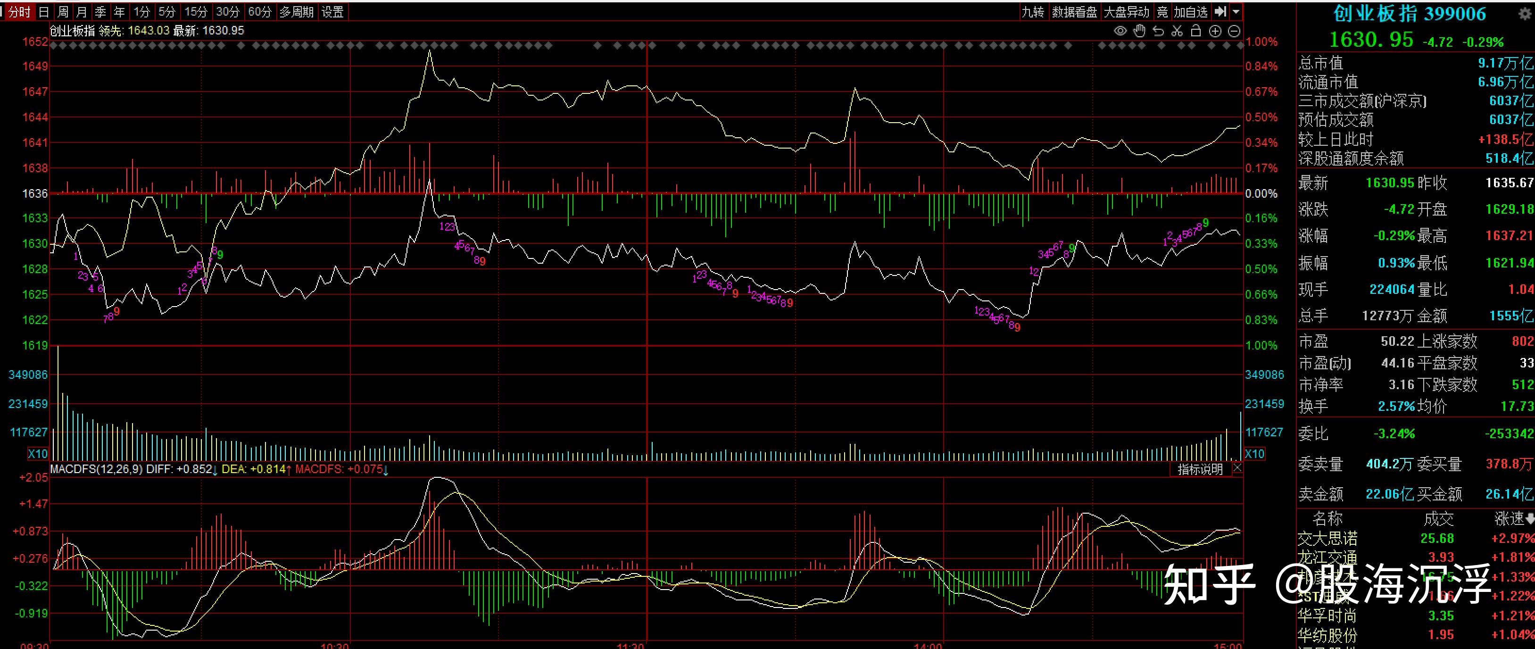Open settings gear next to 创业板指 399006
1535x649 pixels.
tap(1525, 14)
